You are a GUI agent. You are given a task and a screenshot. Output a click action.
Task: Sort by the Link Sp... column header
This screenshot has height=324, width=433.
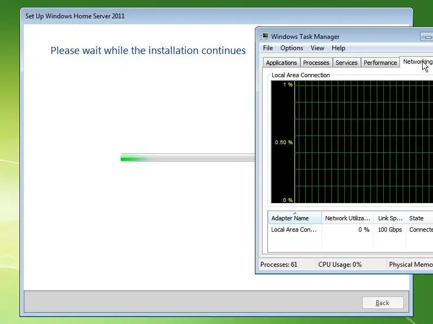(x=390, y=218)
